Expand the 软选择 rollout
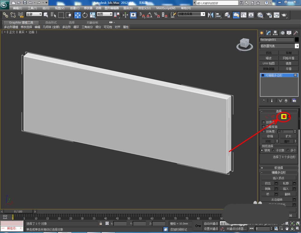This screenshot has height=233, width=301. click(x=278, y=168)
